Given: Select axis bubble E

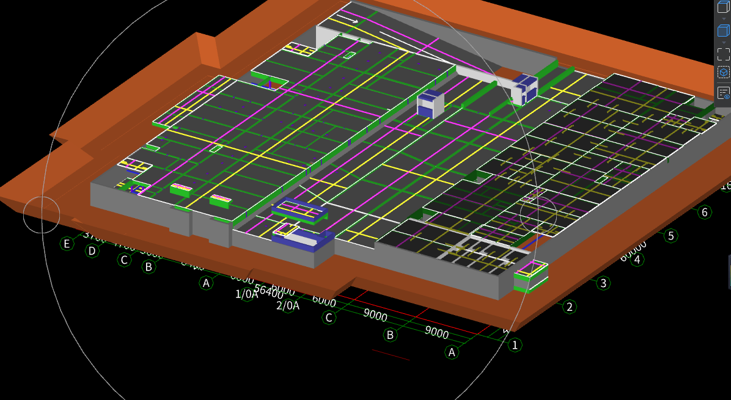Looking at the screenshot, I should click(67, 244).
